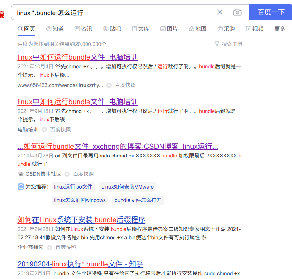Select suggestion Linux如何安装VMware
The width and height of the screenshot is (292, 279).
tap(128, 187)
